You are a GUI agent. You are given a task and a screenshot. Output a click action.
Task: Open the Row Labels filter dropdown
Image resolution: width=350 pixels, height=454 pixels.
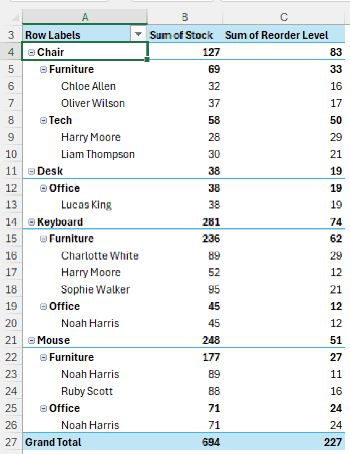click(x=139, y=35)
